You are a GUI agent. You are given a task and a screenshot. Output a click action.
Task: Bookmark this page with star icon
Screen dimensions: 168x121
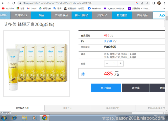click(x=147, y=3)
